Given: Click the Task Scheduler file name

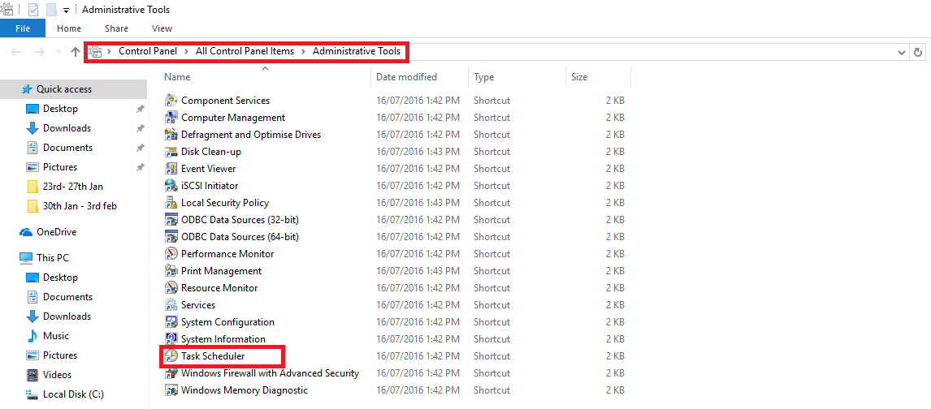Looking at the screenshot, I should [x=213, y=356].
